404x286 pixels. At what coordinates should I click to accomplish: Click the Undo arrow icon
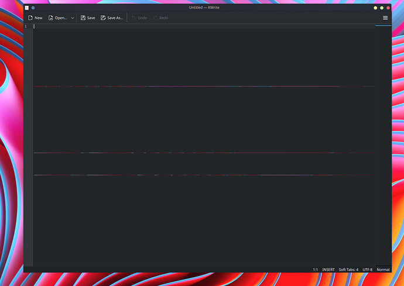click(x=133, y=18)
